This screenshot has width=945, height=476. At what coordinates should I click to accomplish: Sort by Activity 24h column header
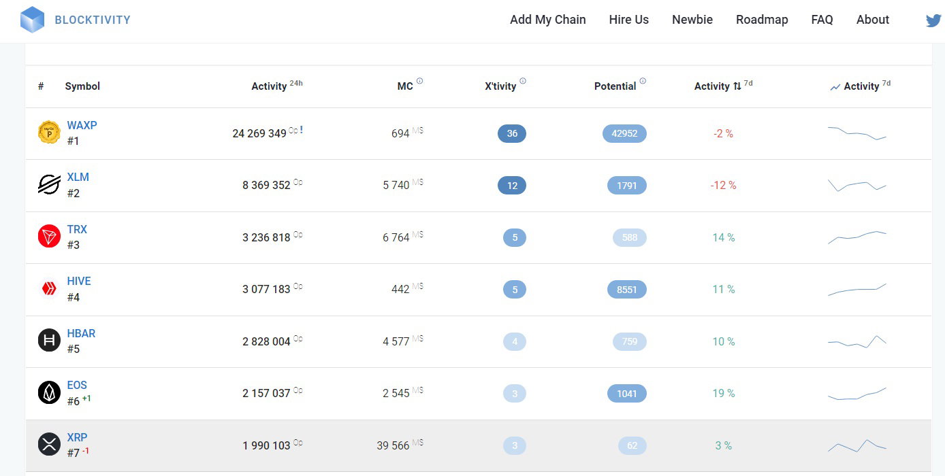[x=277, y=86]
